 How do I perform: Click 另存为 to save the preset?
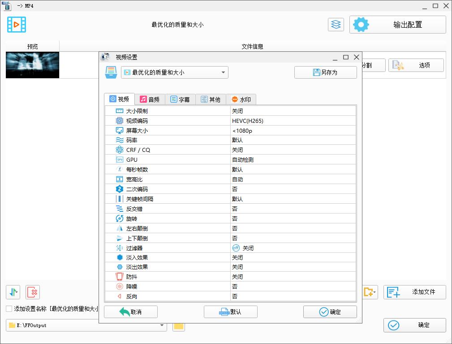pyautogui.click(x=325, y=72)
